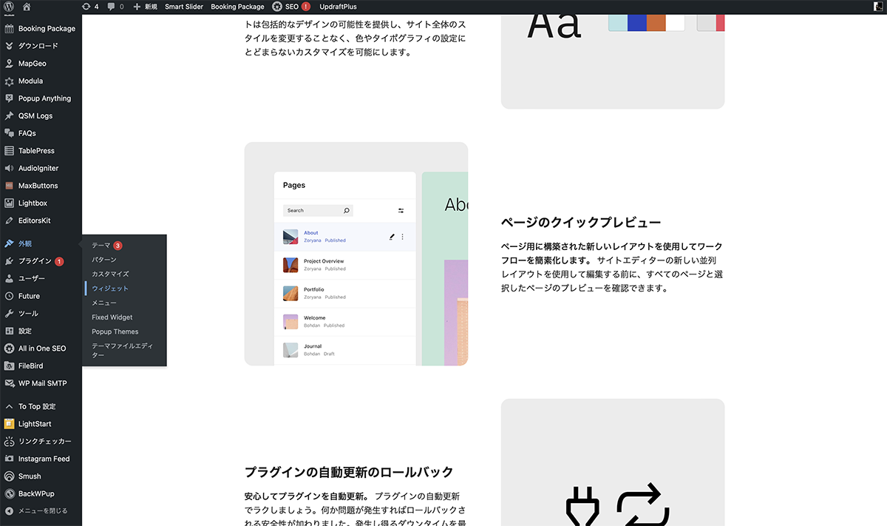Expand the プラグイン sidebar menu
887x526 pixels.
point(35,261)
